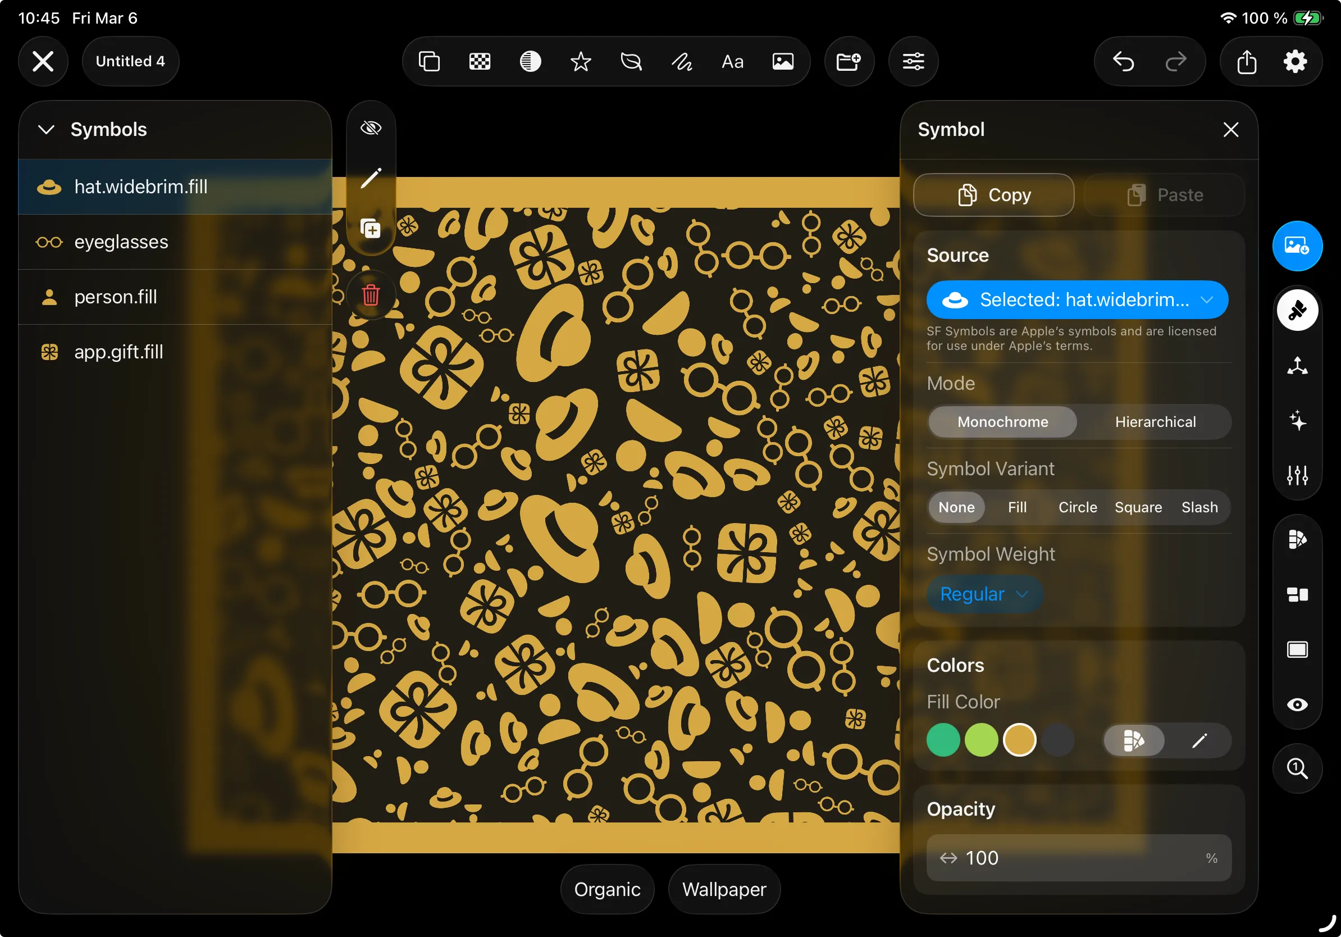
Task: Select the eyeglasses symbol in the Symbols list
Action: point(121,241)
